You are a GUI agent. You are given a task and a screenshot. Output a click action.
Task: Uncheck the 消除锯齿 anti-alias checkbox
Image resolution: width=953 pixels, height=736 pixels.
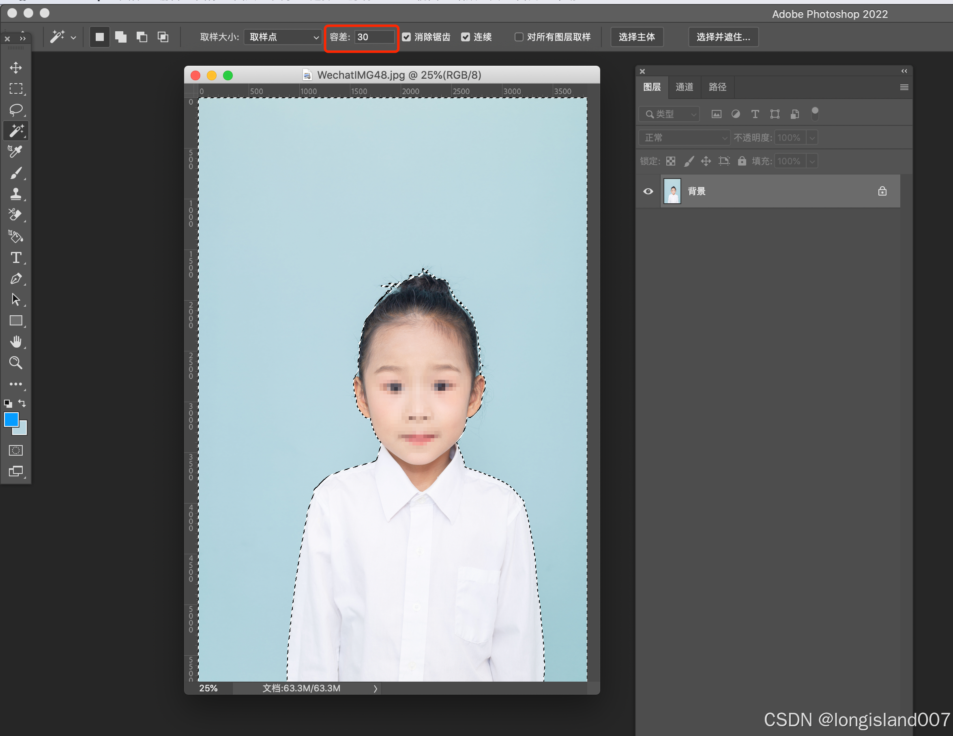406,37
